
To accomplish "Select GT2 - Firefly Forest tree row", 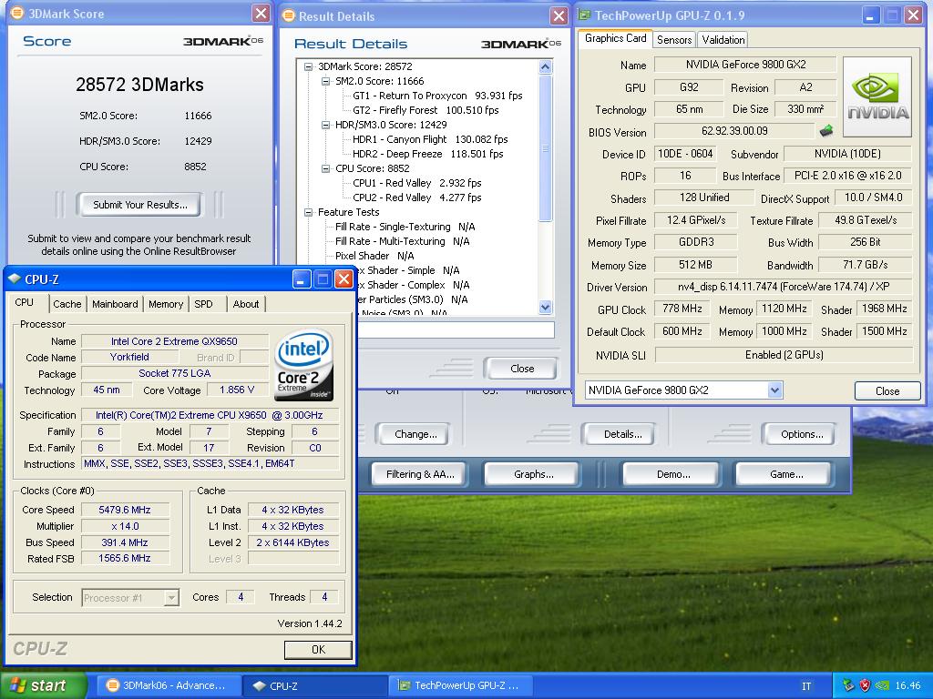I will [425, 110].
